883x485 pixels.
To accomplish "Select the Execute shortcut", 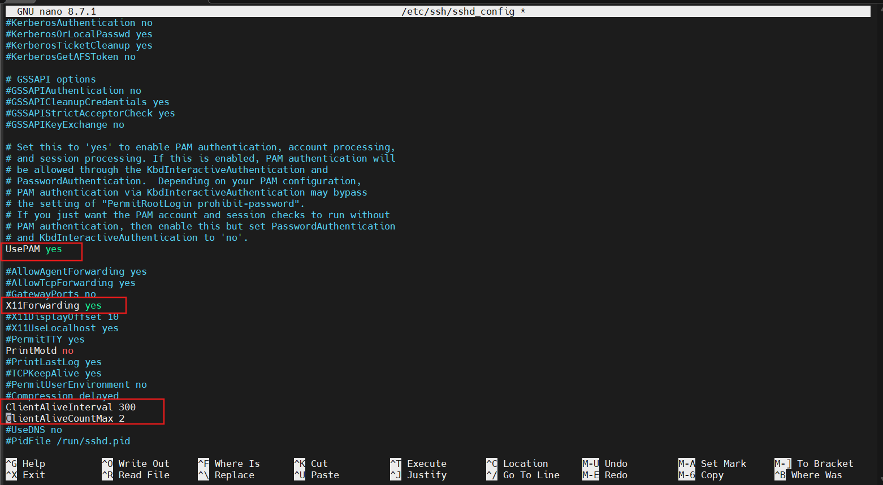I will pyautogui.click(x=418, y=464).
